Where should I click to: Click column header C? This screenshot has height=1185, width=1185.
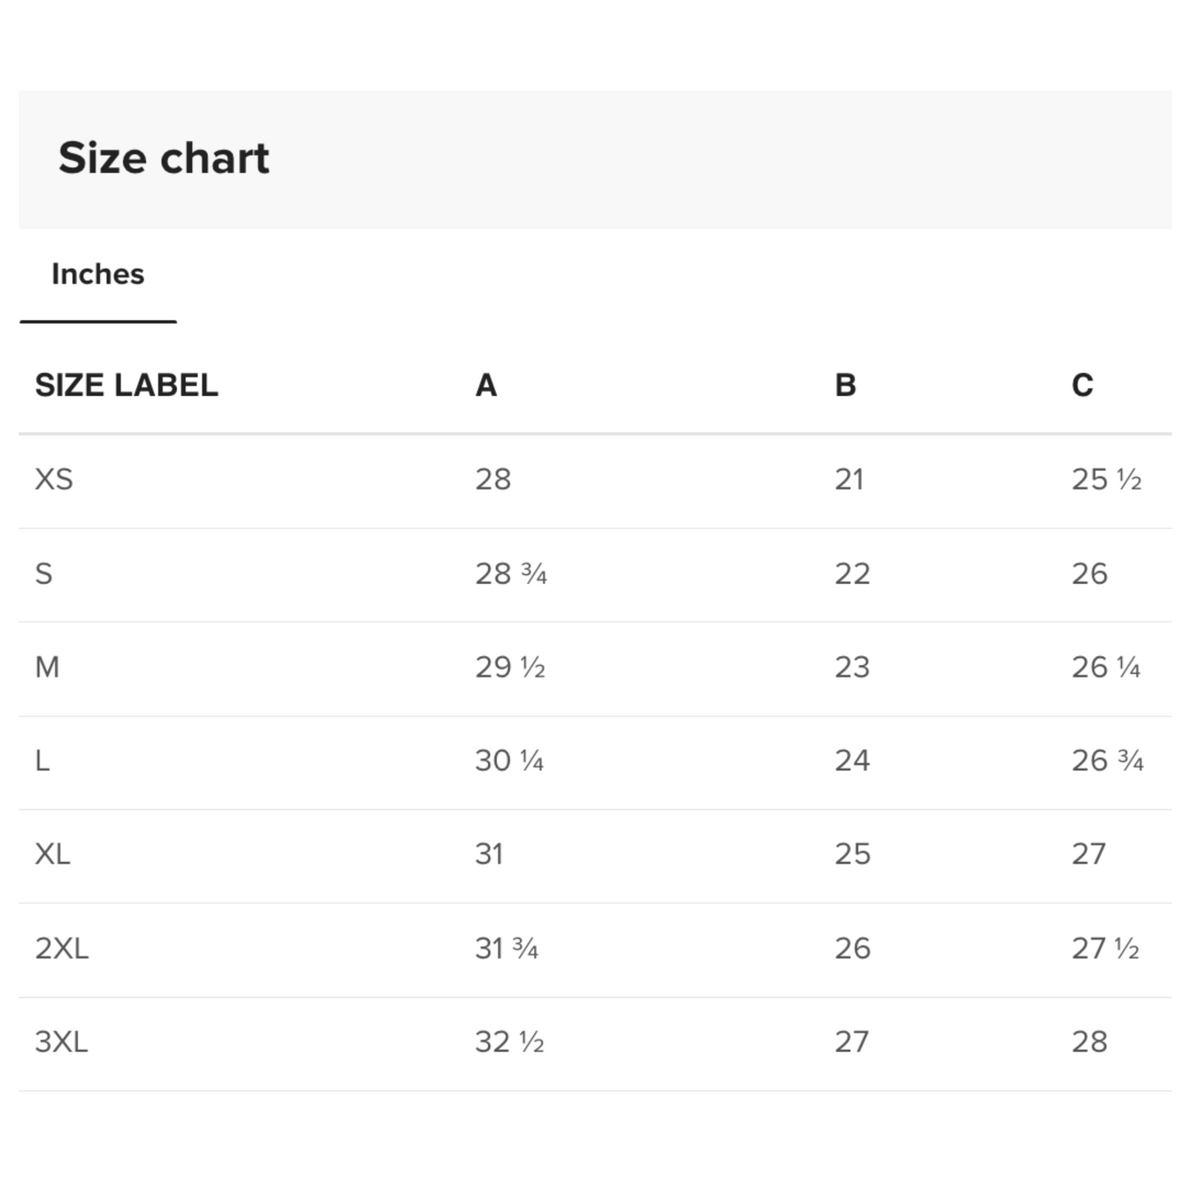pyautogui.click(x=1082, y=385)
